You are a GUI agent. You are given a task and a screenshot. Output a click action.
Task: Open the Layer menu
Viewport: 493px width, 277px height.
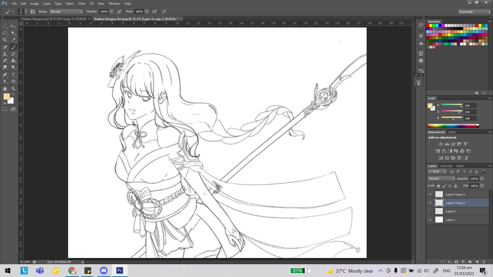(47, 3)
